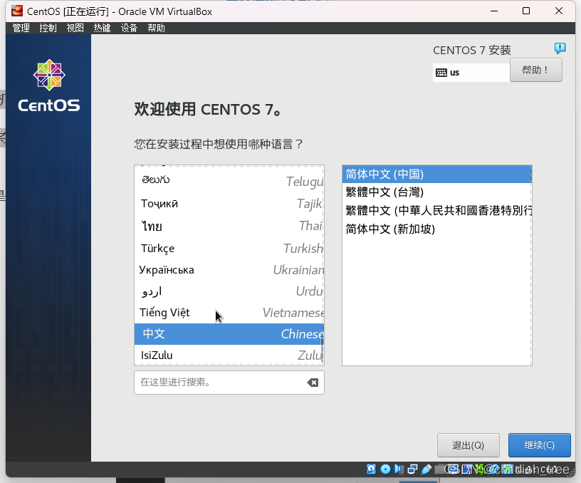Click the CentOS logo in sidebar
581x483 pixels.
point(49,85)
